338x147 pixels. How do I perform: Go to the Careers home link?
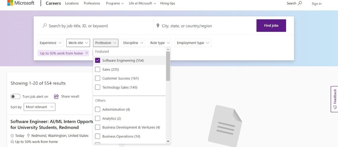[53, 3]
